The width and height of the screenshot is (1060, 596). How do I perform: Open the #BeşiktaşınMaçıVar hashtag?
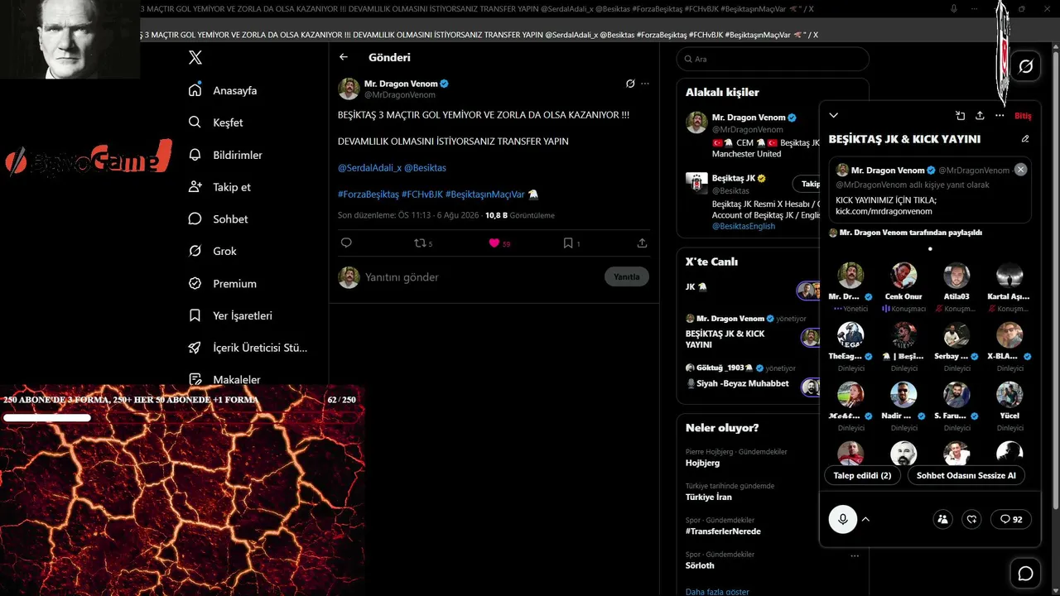[485, 195]
